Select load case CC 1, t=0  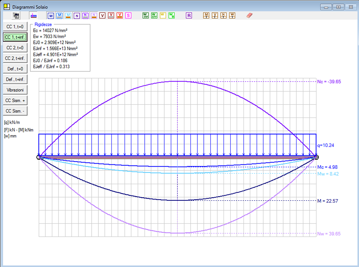(x=15, y=27)
